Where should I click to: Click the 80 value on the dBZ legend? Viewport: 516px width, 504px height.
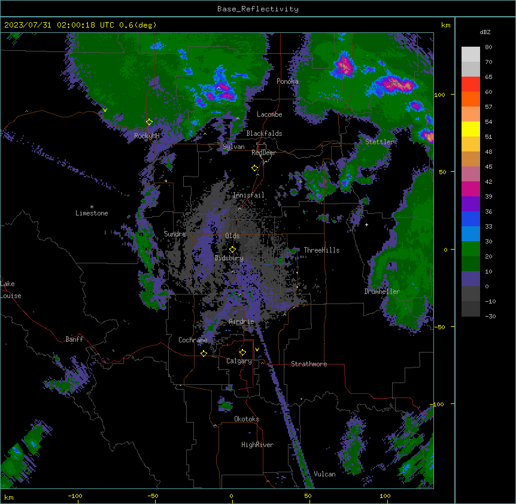(x=488, y=47)
